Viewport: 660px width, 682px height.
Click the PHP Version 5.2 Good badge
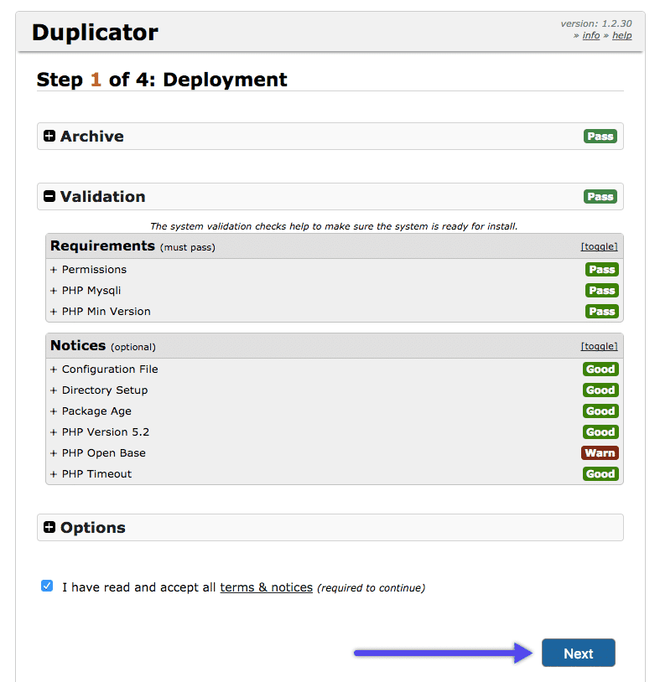pos(600,431)
